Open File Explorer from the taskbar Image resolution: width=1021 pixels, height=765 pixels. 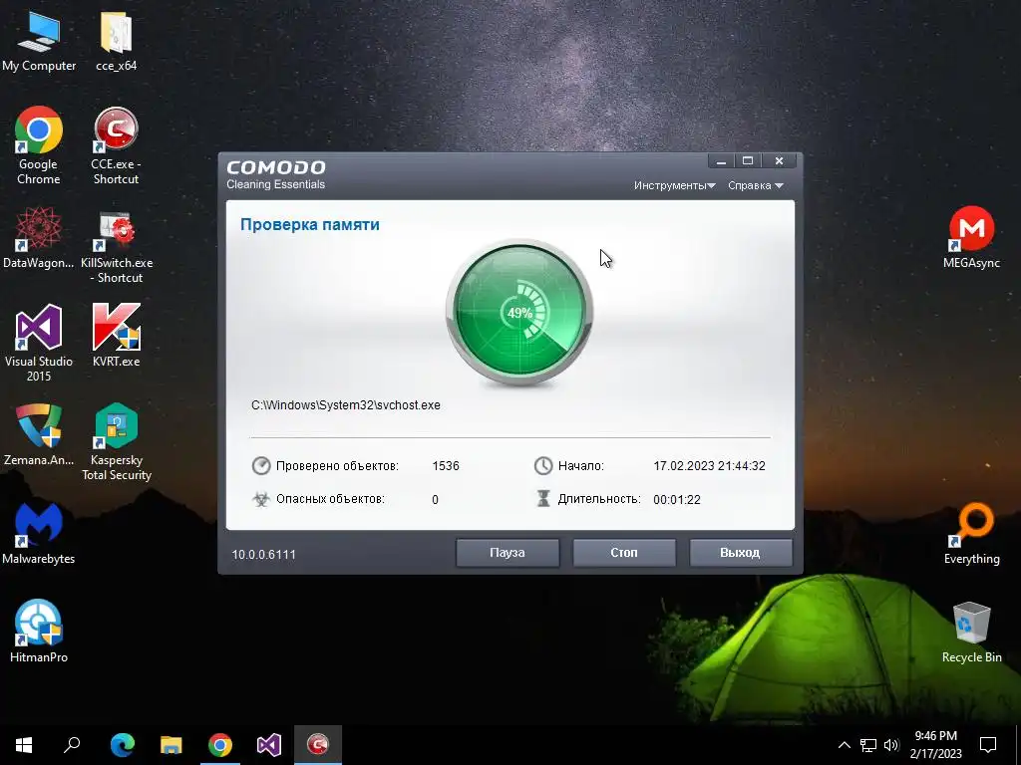point(171,745)
